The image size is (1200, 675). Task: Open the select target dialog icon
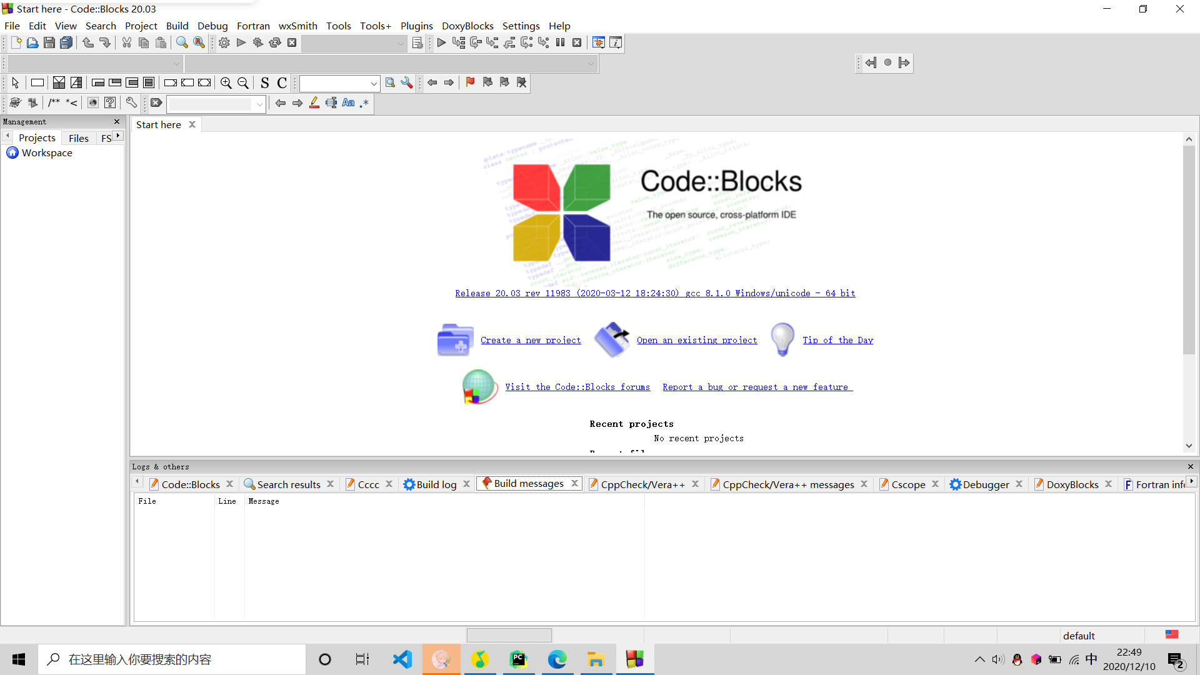(x=417, y=43)
